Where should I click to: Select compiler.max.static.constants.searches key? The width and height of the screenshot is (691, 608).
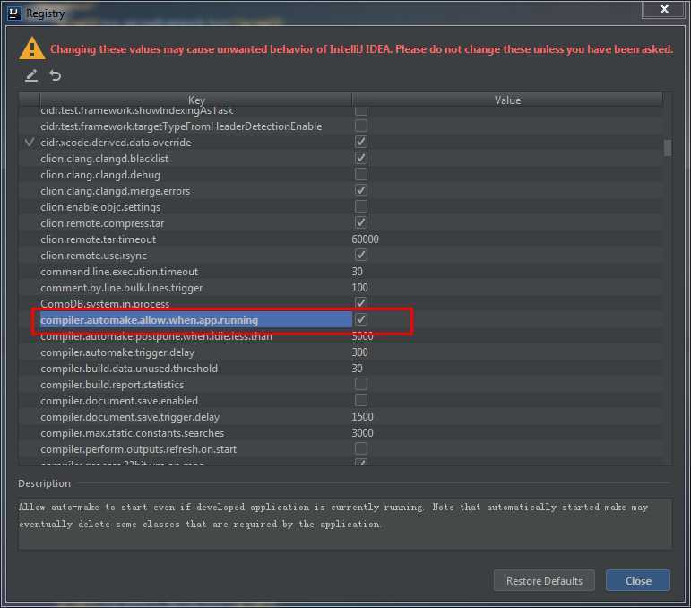(x=133, y=433)
